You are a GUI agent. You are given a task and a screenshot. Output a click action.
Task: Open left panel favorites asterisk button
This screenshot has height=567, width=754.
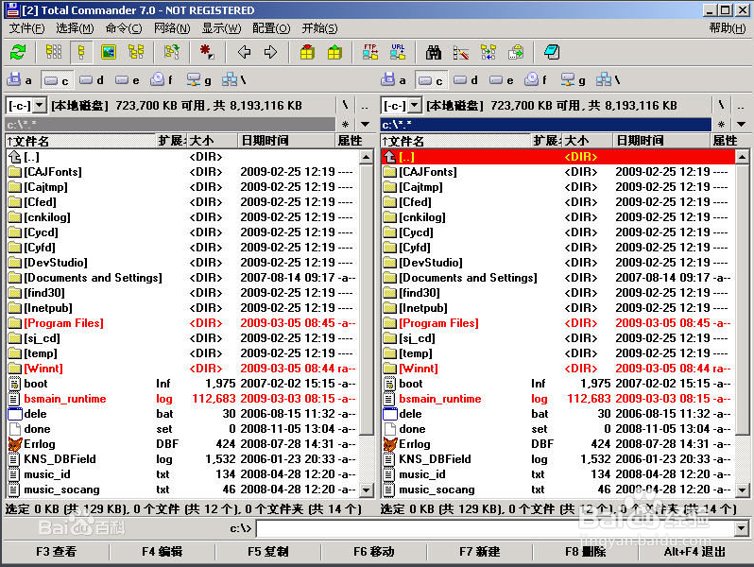click(345, 125)
